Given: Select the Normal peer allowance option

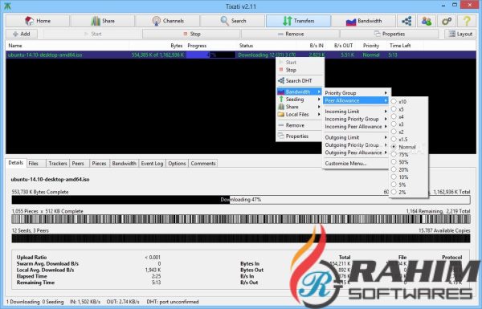Looking at the screenshot, I should click(x=408, y=147).
